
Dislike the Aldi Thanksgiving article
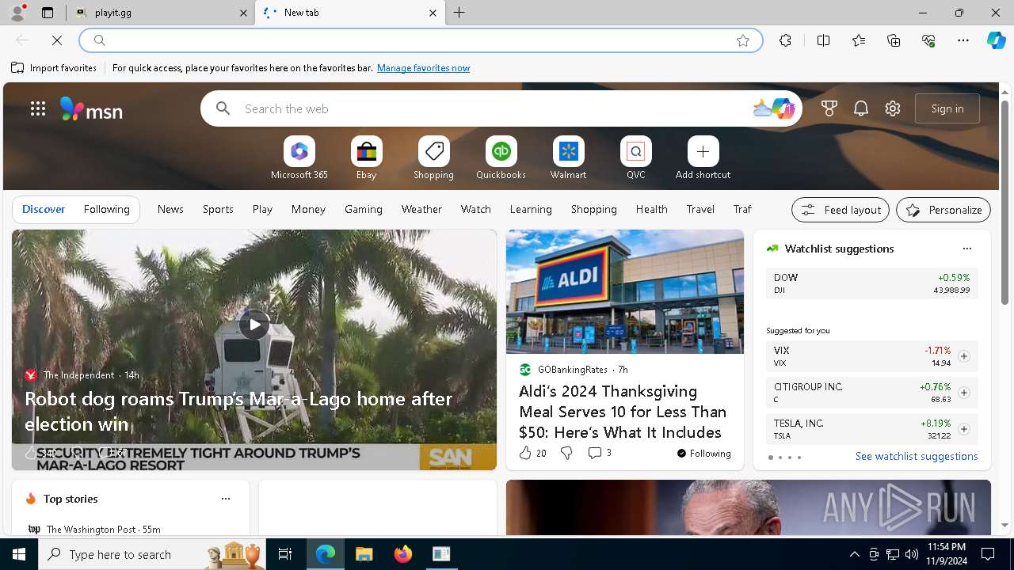pos(566,453)
